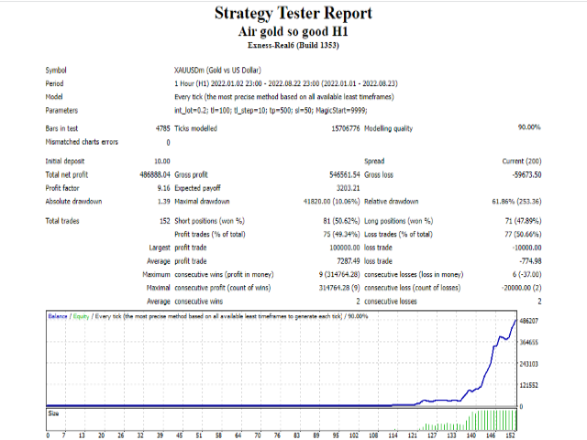Click the 'Strategy Tester Report' title

[x=293, y=14]
